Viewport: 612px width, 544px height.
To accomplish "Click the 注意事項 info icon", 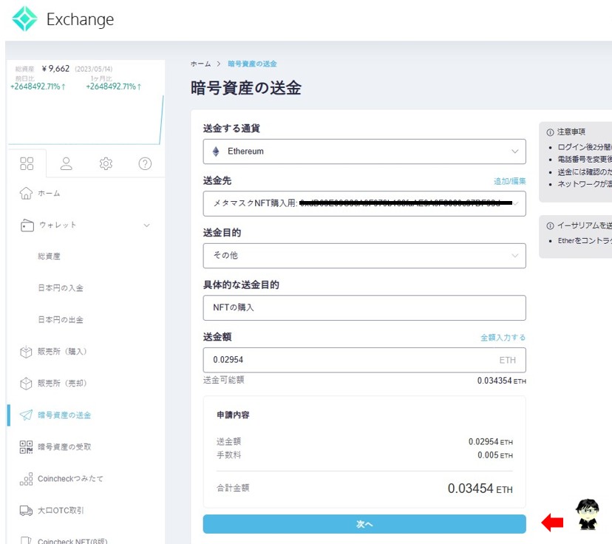I will [x=551, y=132].
